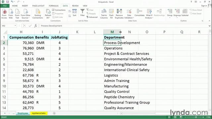212x119 pixels.
Task: Click the Refresh All icon
Action: tap(48, 14)
